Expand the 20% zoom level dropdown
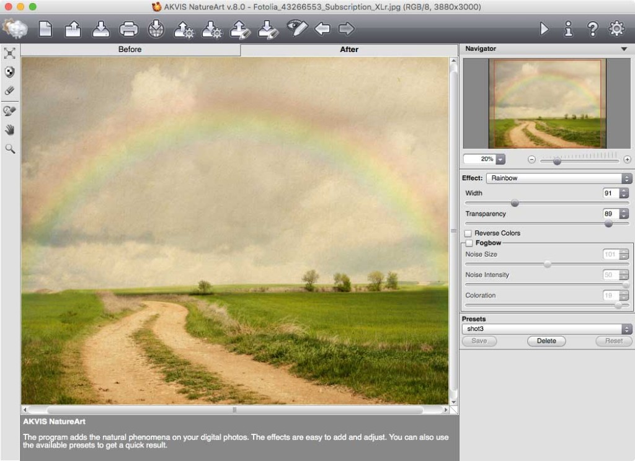The height and width of the screenshot is (461, 635). pos(500,159)
